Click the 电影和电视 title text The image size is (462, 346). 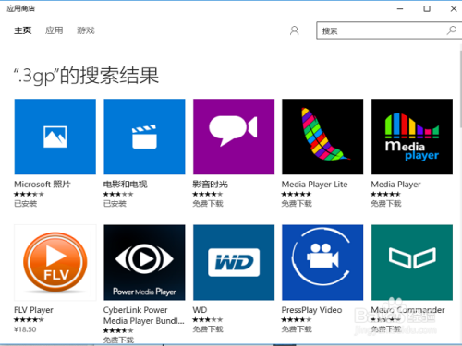125,185
